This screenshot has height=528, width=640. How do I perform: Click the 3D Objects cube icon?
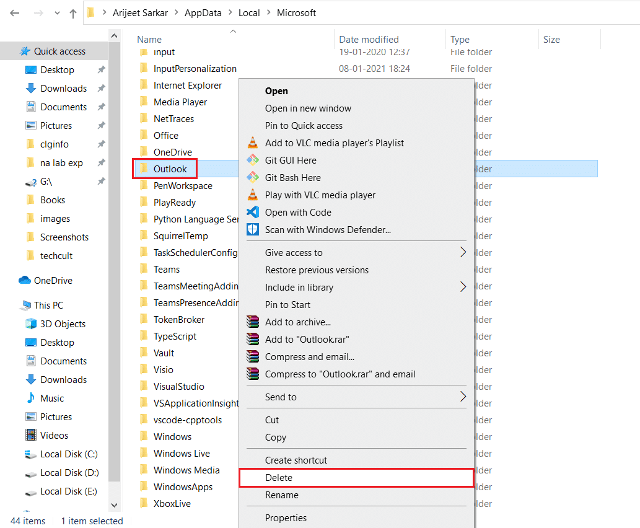[30, 323]
